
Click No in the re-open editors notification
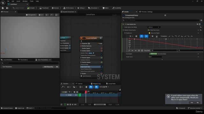point(198,103)
